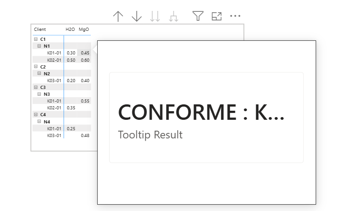Collapse the C3 client row

[x=36, y=87]
